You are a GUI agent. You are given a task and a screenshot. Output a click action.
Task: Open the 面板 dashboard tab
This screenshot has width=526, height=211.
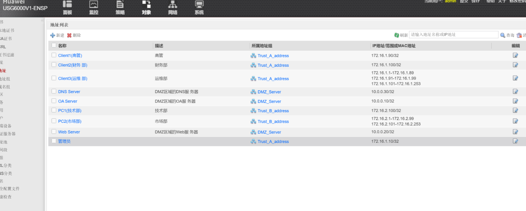[67, 8]
